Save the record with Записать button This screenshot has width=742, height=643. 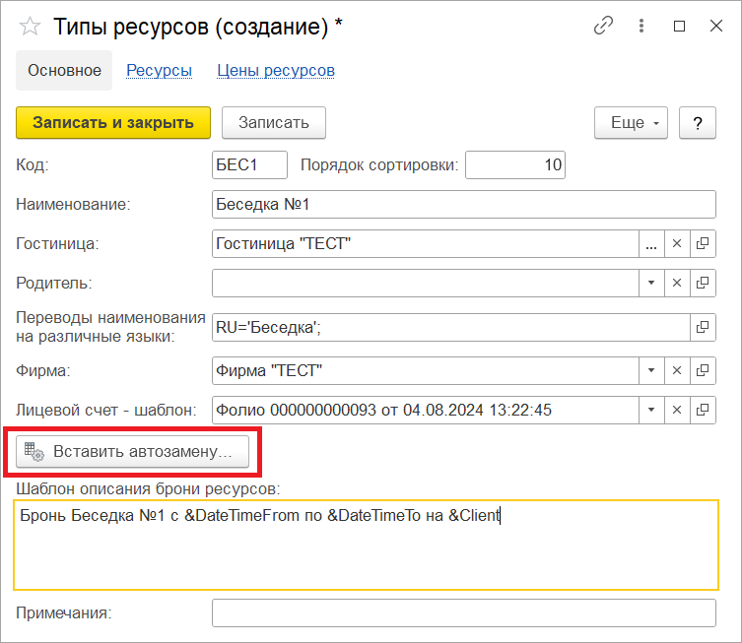pos(274,122)
